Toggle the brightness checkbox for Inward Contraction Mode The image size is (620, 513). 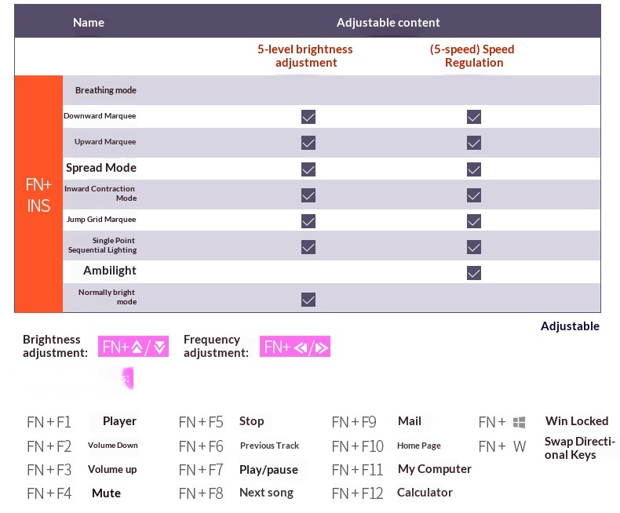coord(308,195)
